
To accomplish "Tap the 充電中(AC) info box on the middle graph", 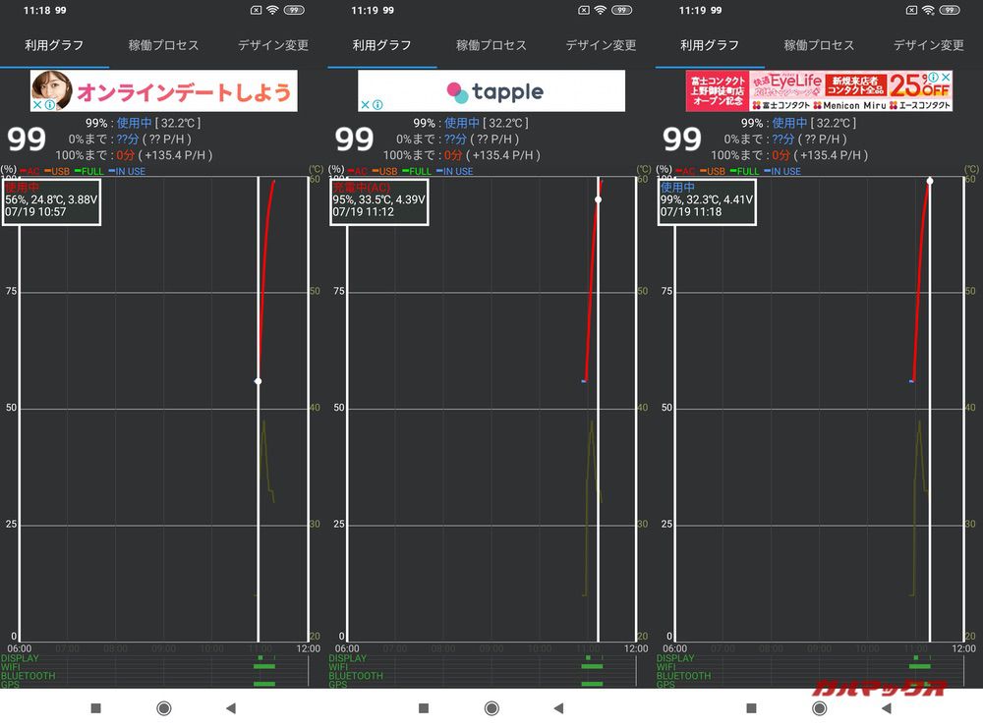I will point(379,200).
